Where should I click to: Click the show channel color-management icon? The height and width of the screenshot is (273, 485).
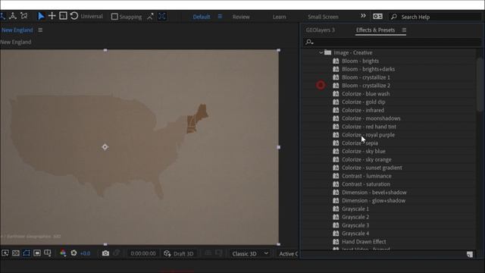63,253
